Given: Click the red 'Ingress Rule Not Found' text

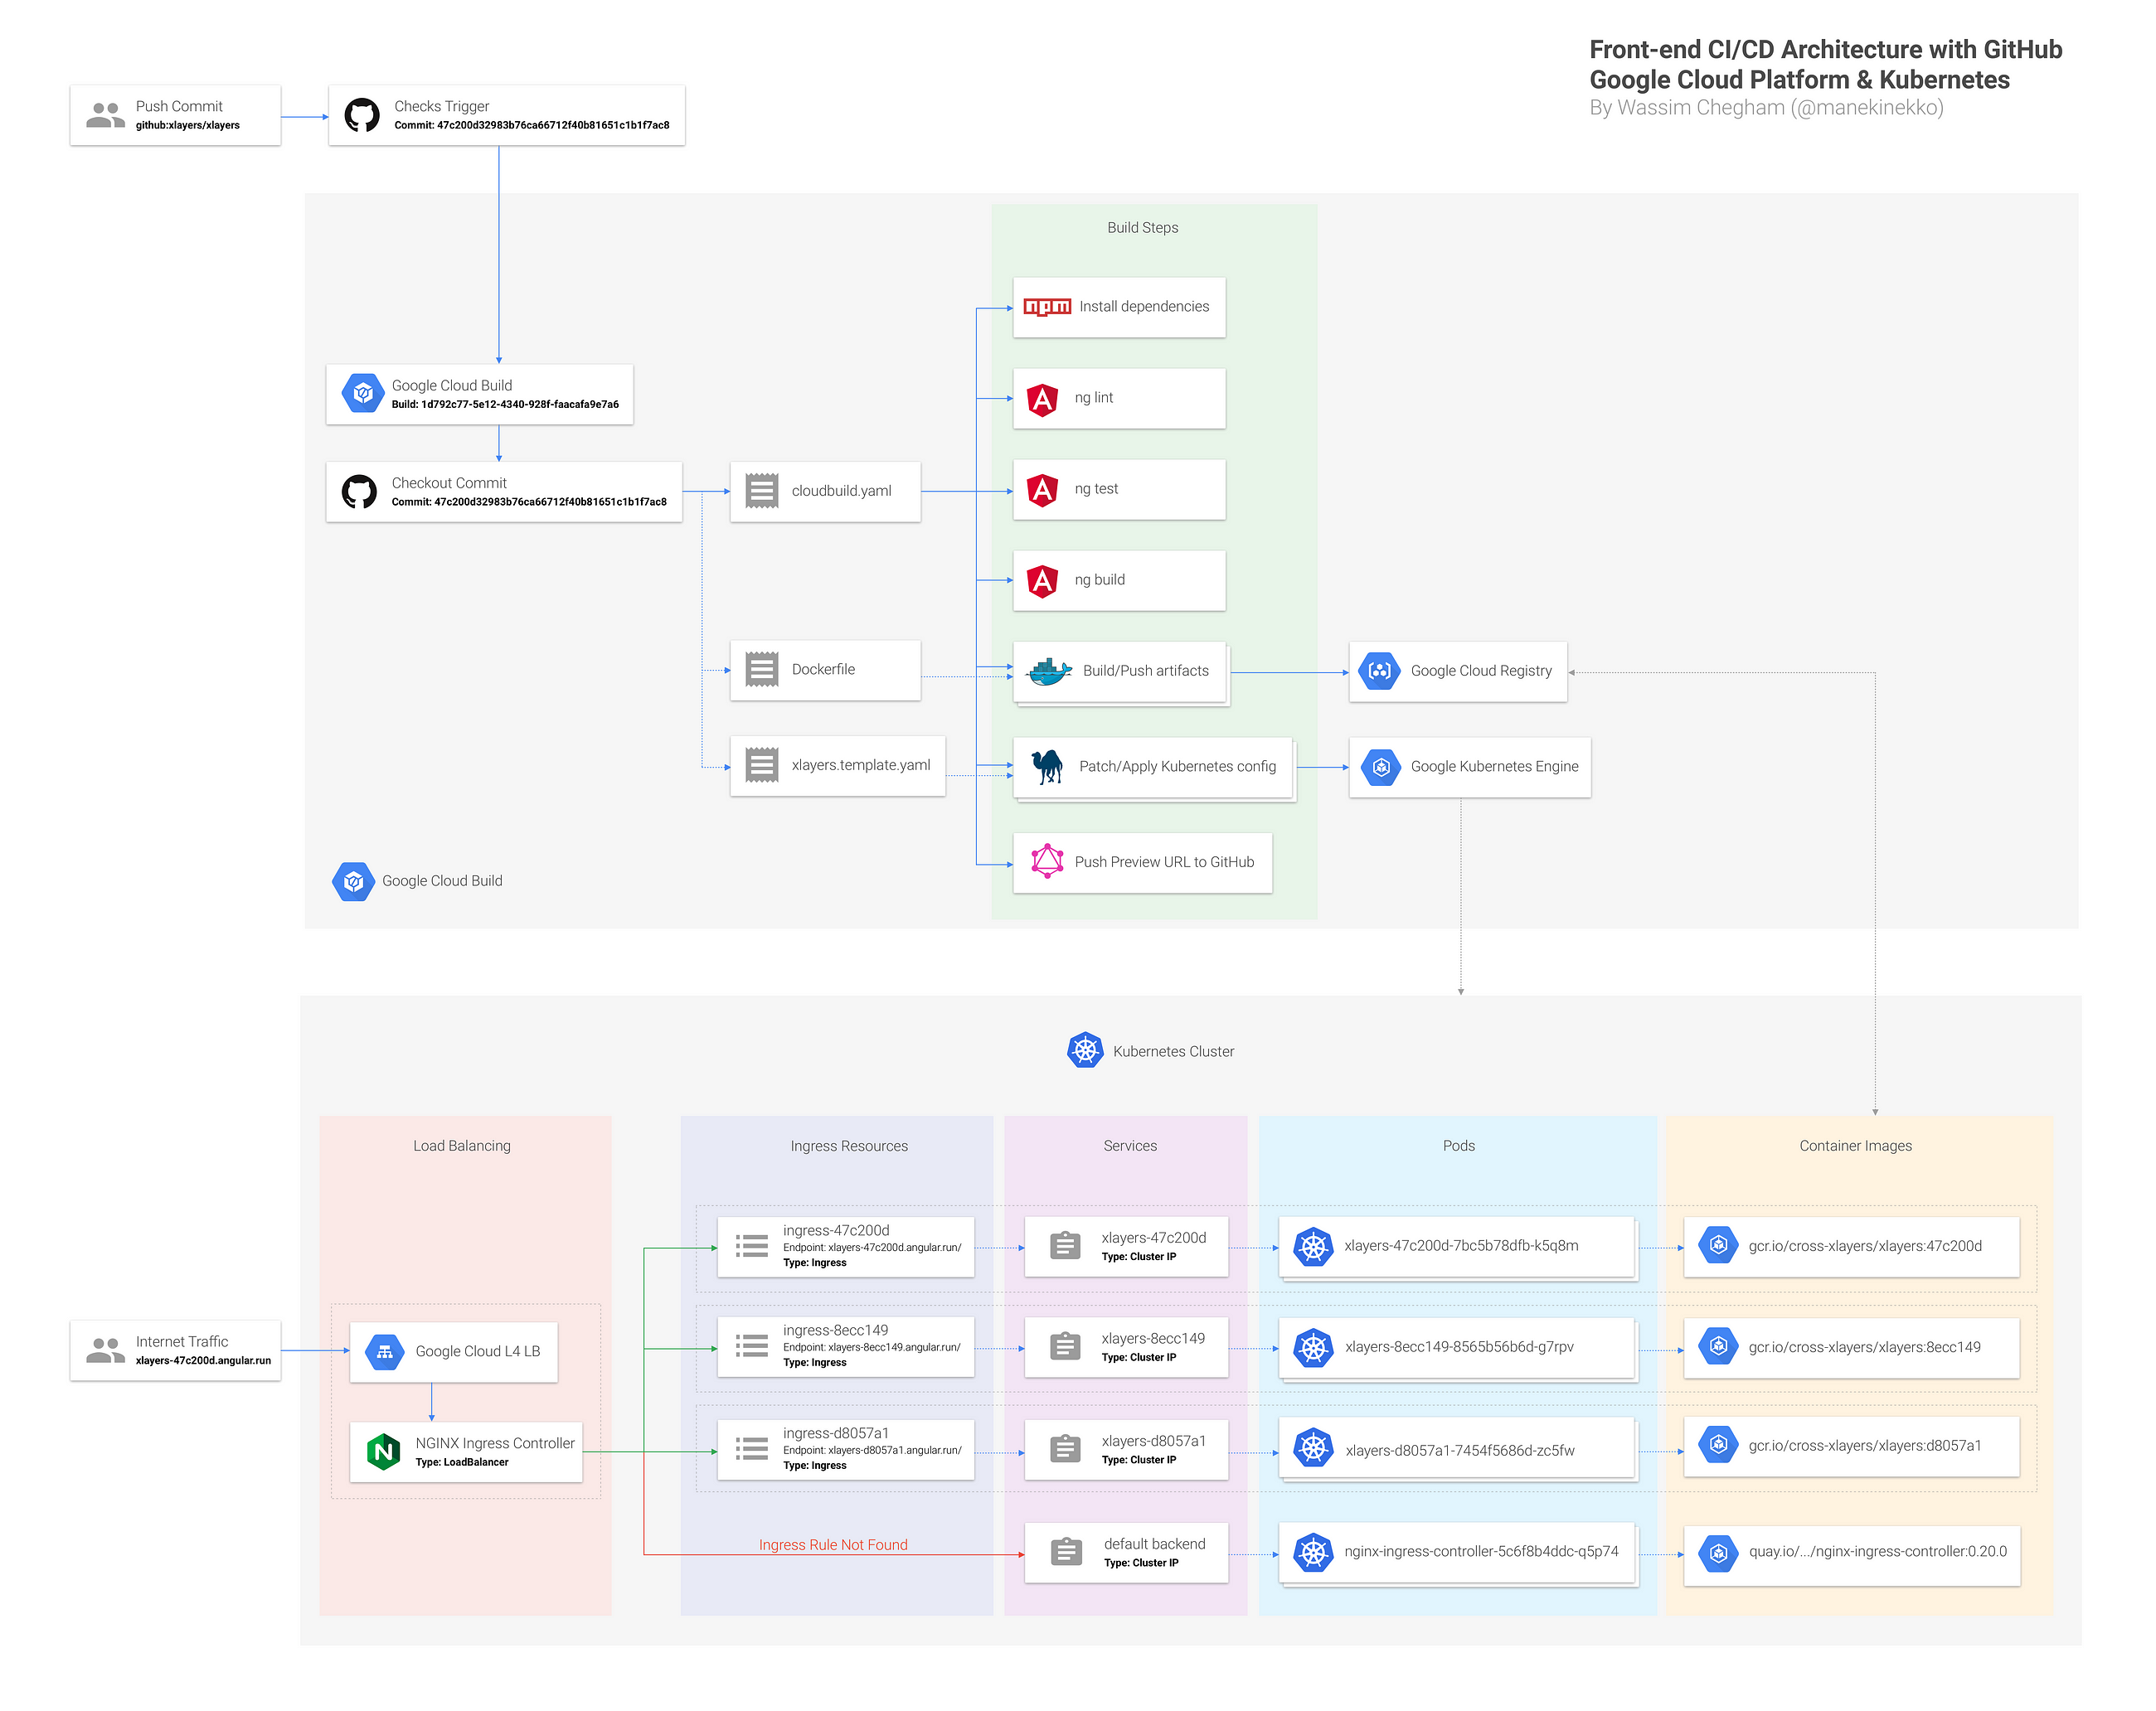Looking at the screenshot, I should point(832,1545).
